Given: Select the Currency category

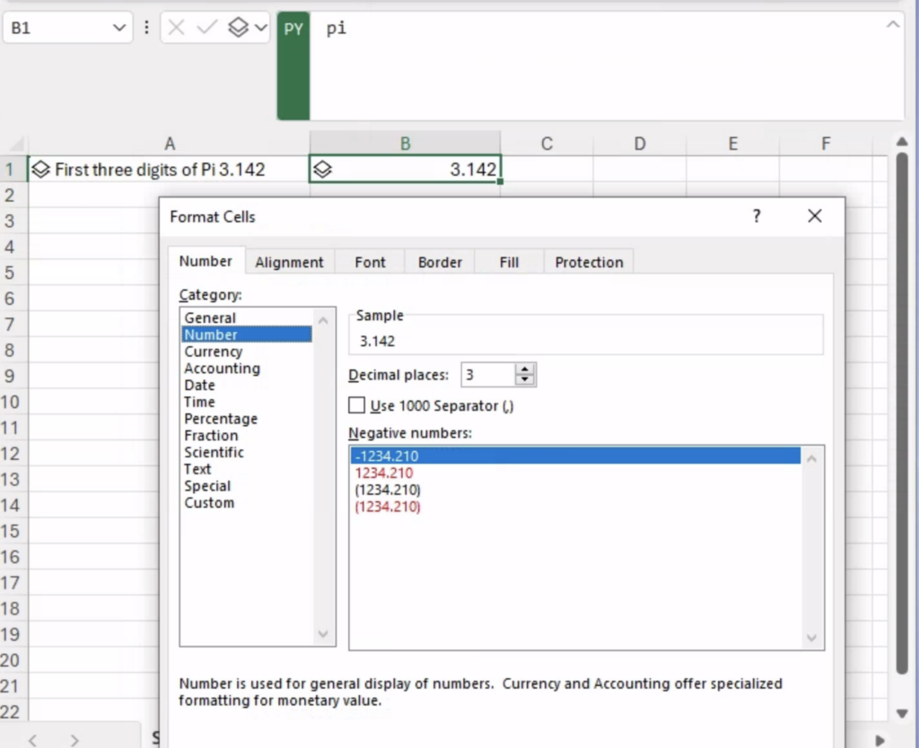Looking at the screenshot, I should point(214,352).
